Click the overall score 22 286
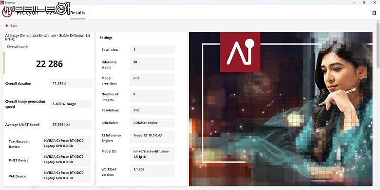 tap(49, 64)
